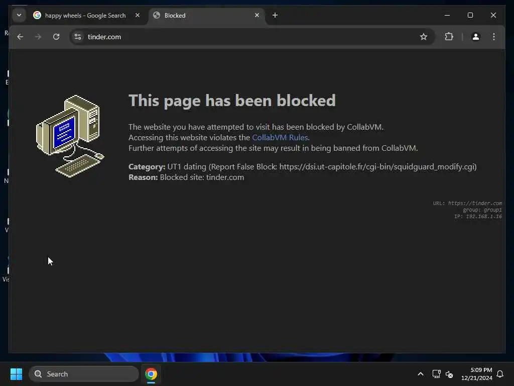This screenshot has height=386, width=514.
Task: Open the Extensions puzzle icon
Action: pos(449,36)
